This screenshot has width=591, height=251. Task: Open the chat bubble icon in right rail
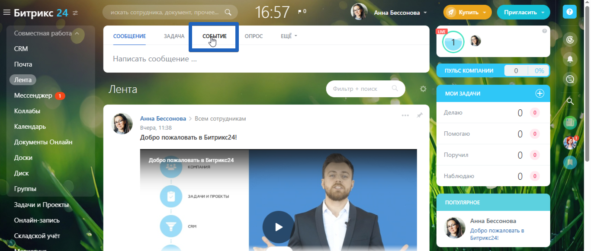pyautogui.click(x=570, y=79)
